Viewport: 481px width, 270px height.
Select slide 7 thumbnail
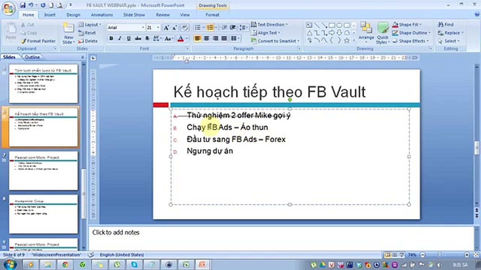coord(43,171)
